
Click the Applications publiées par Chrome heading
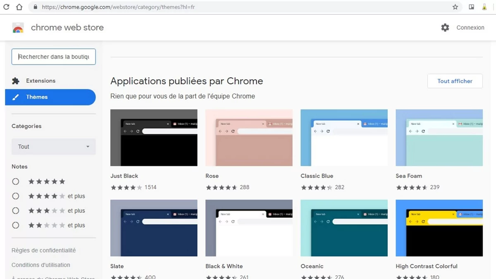[187, 81]
